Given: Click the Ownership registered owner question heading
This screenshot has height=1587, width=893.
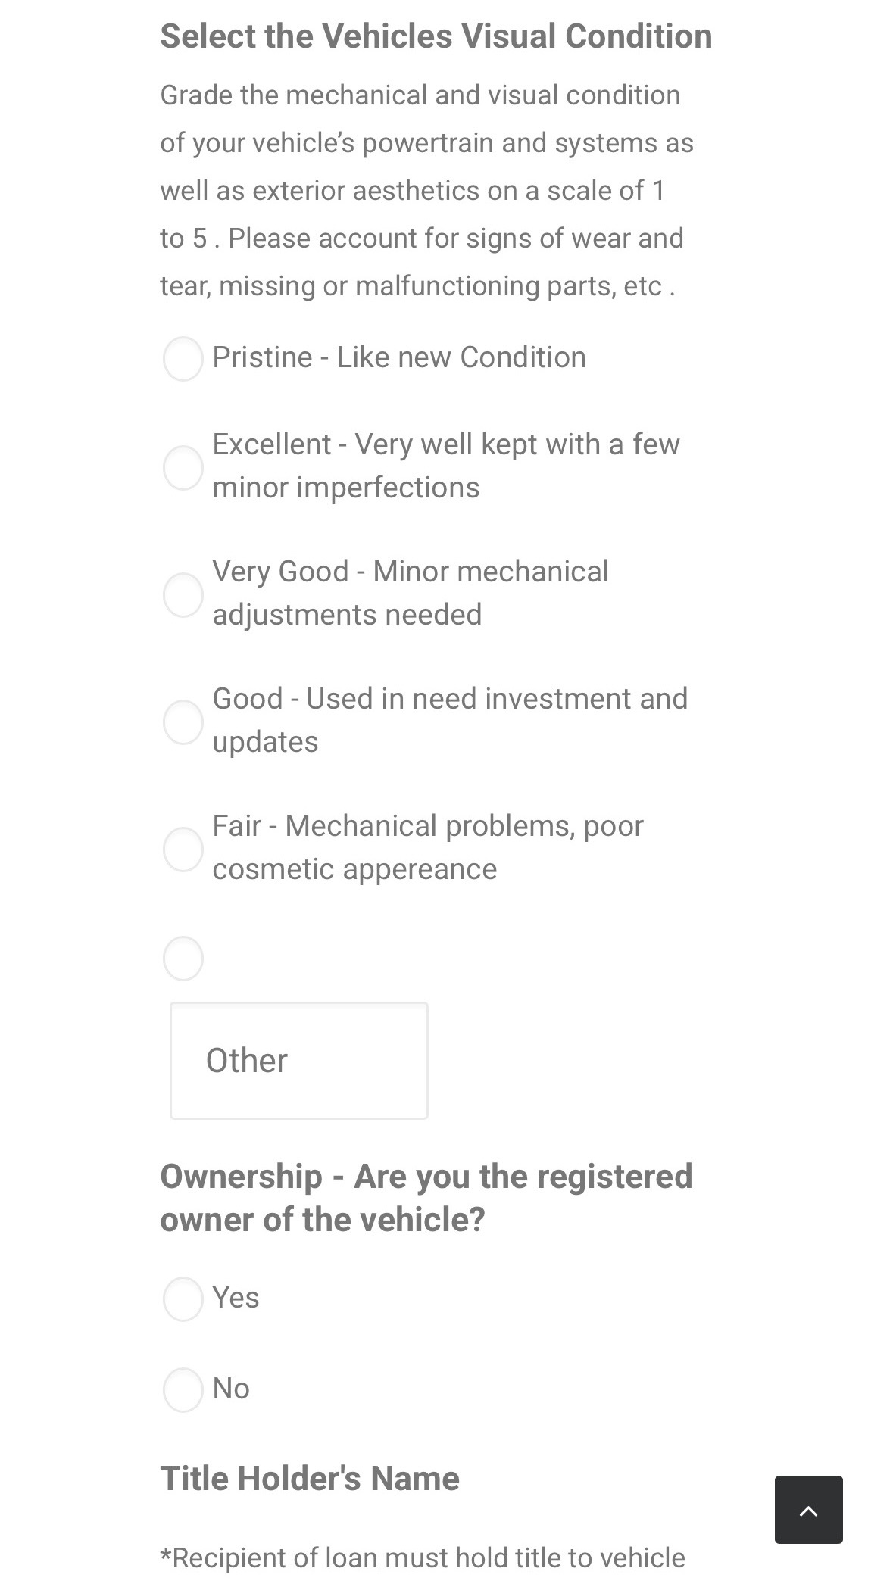Looking at the screenshot, I should (x=426, y=1197).
